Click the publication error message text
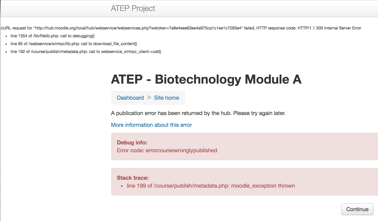 [x=198, y=113]
